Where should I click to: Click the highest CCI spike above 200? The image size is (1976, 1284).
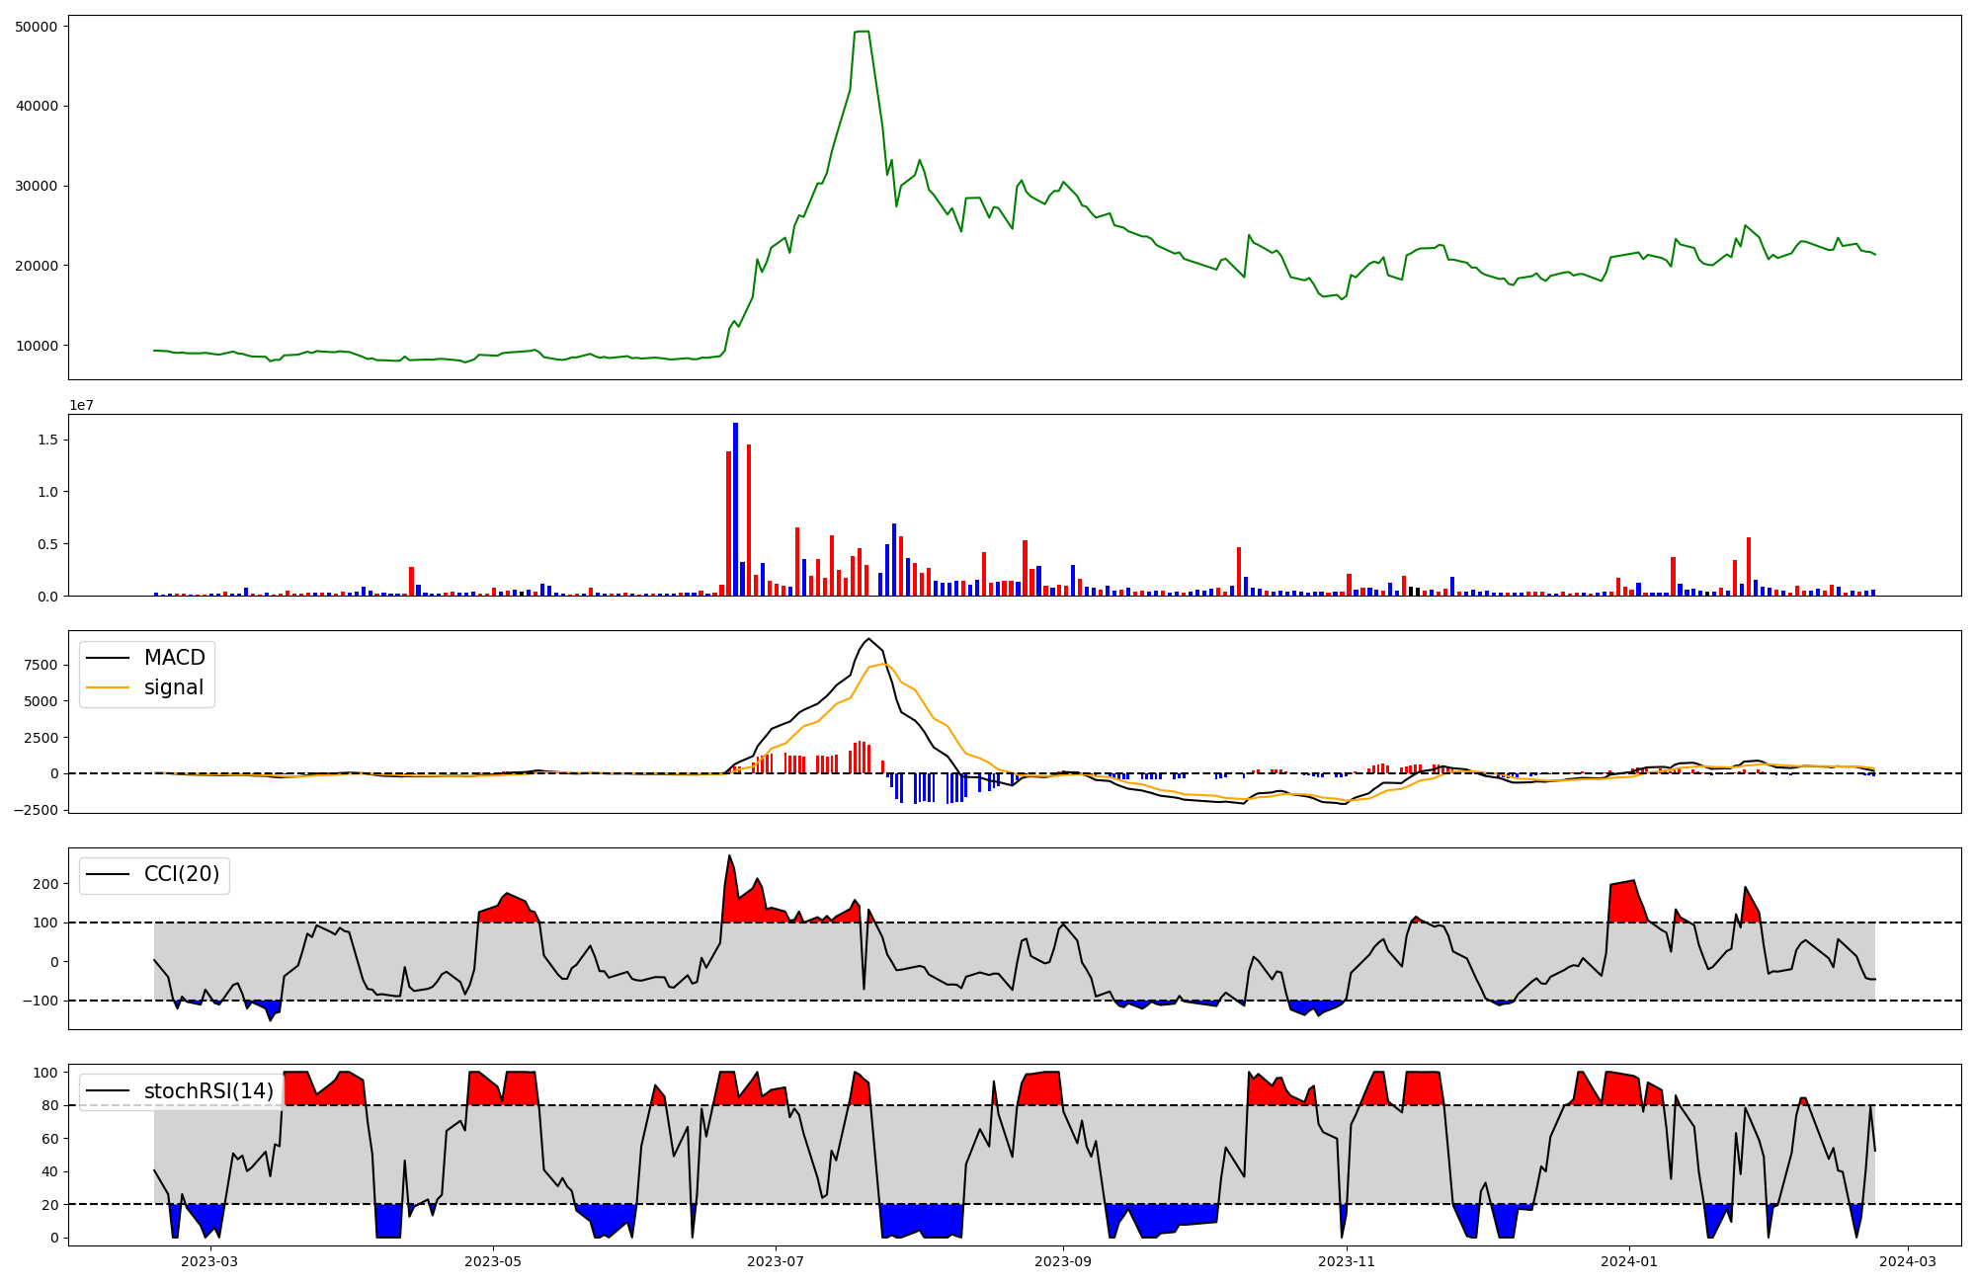730,856
